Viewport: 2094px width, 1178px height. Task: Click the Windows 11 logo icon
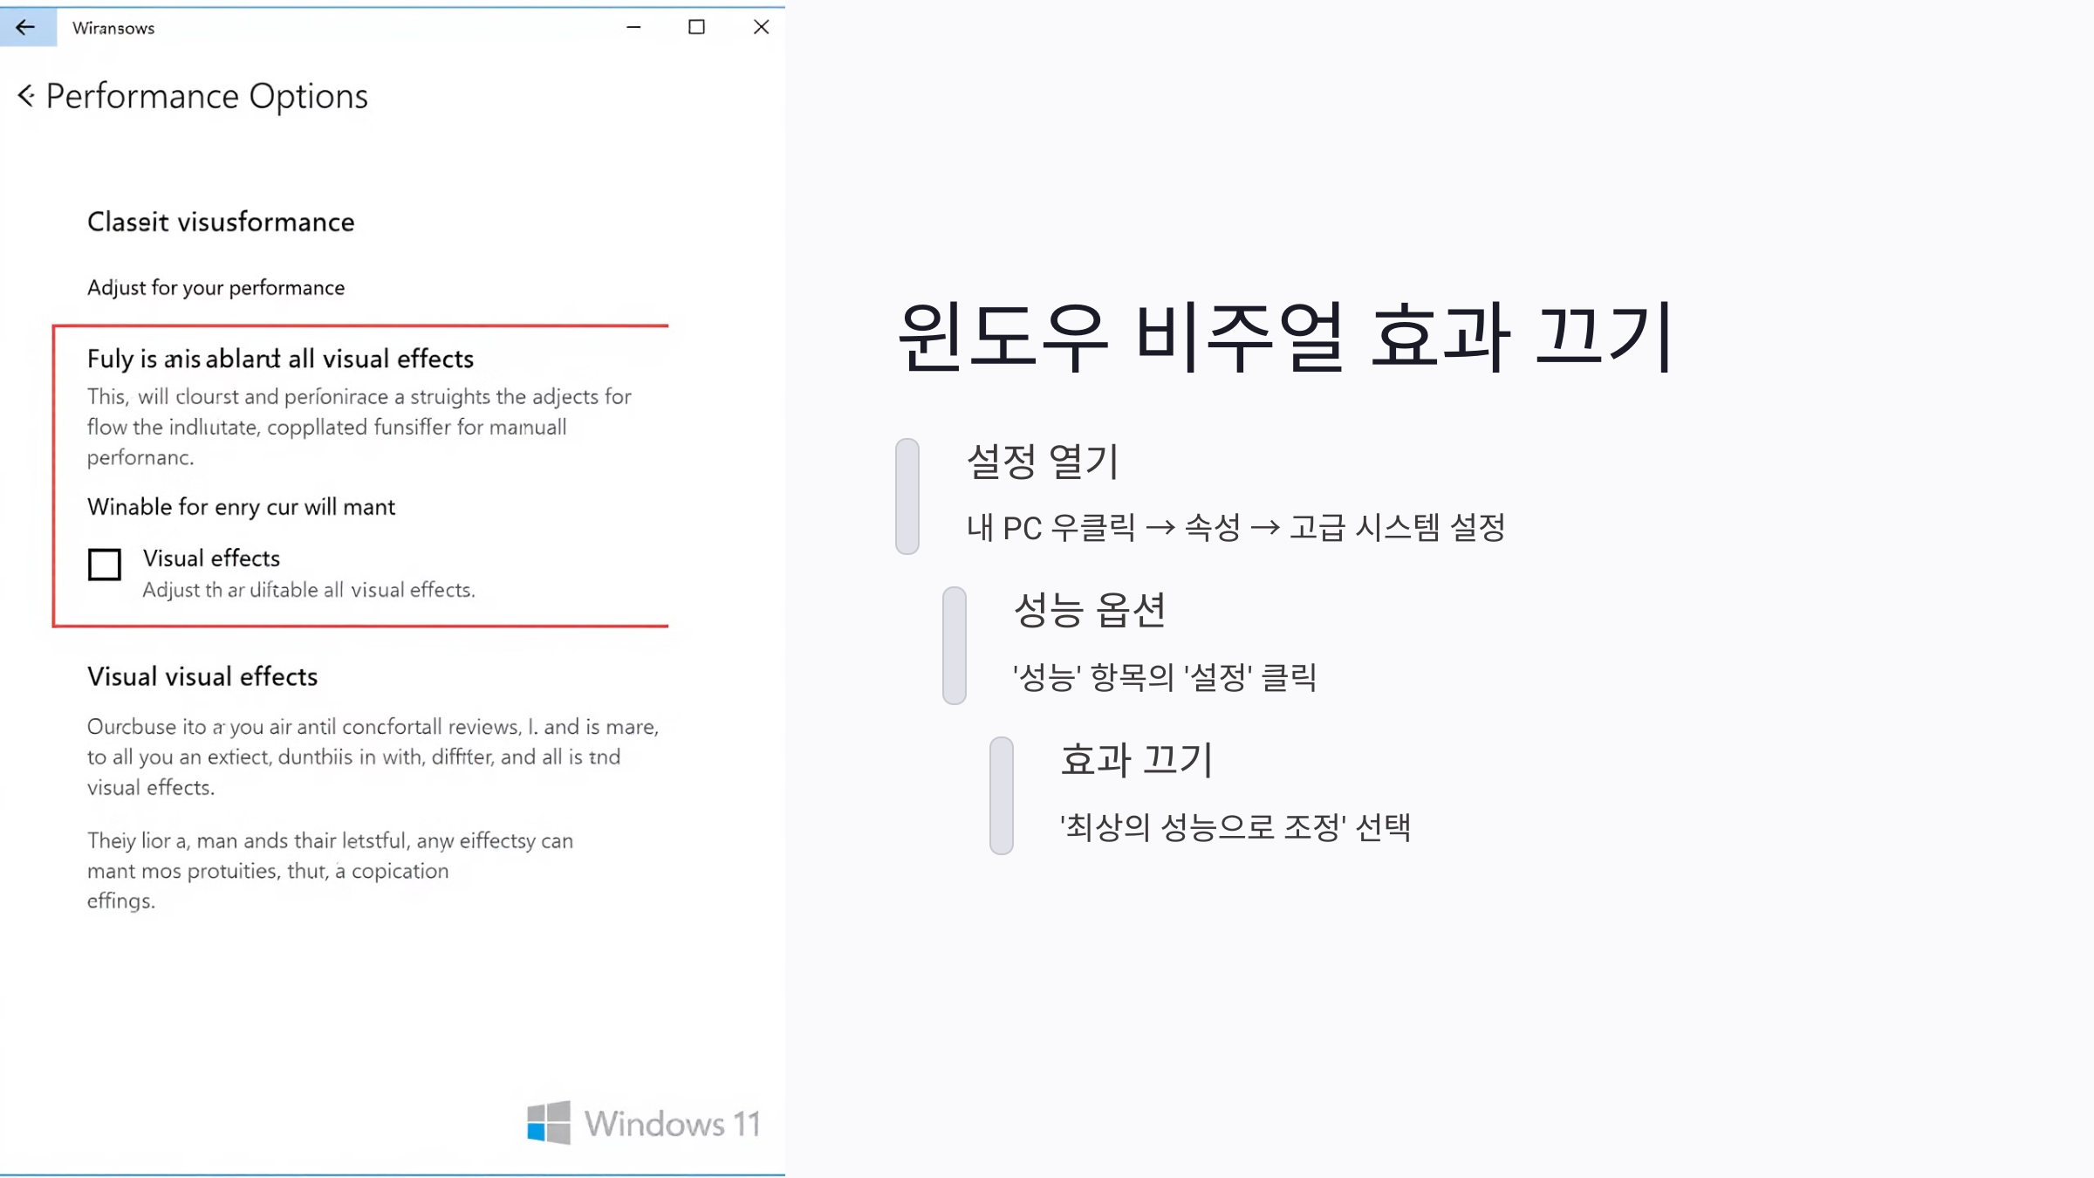pos(549,1123)
